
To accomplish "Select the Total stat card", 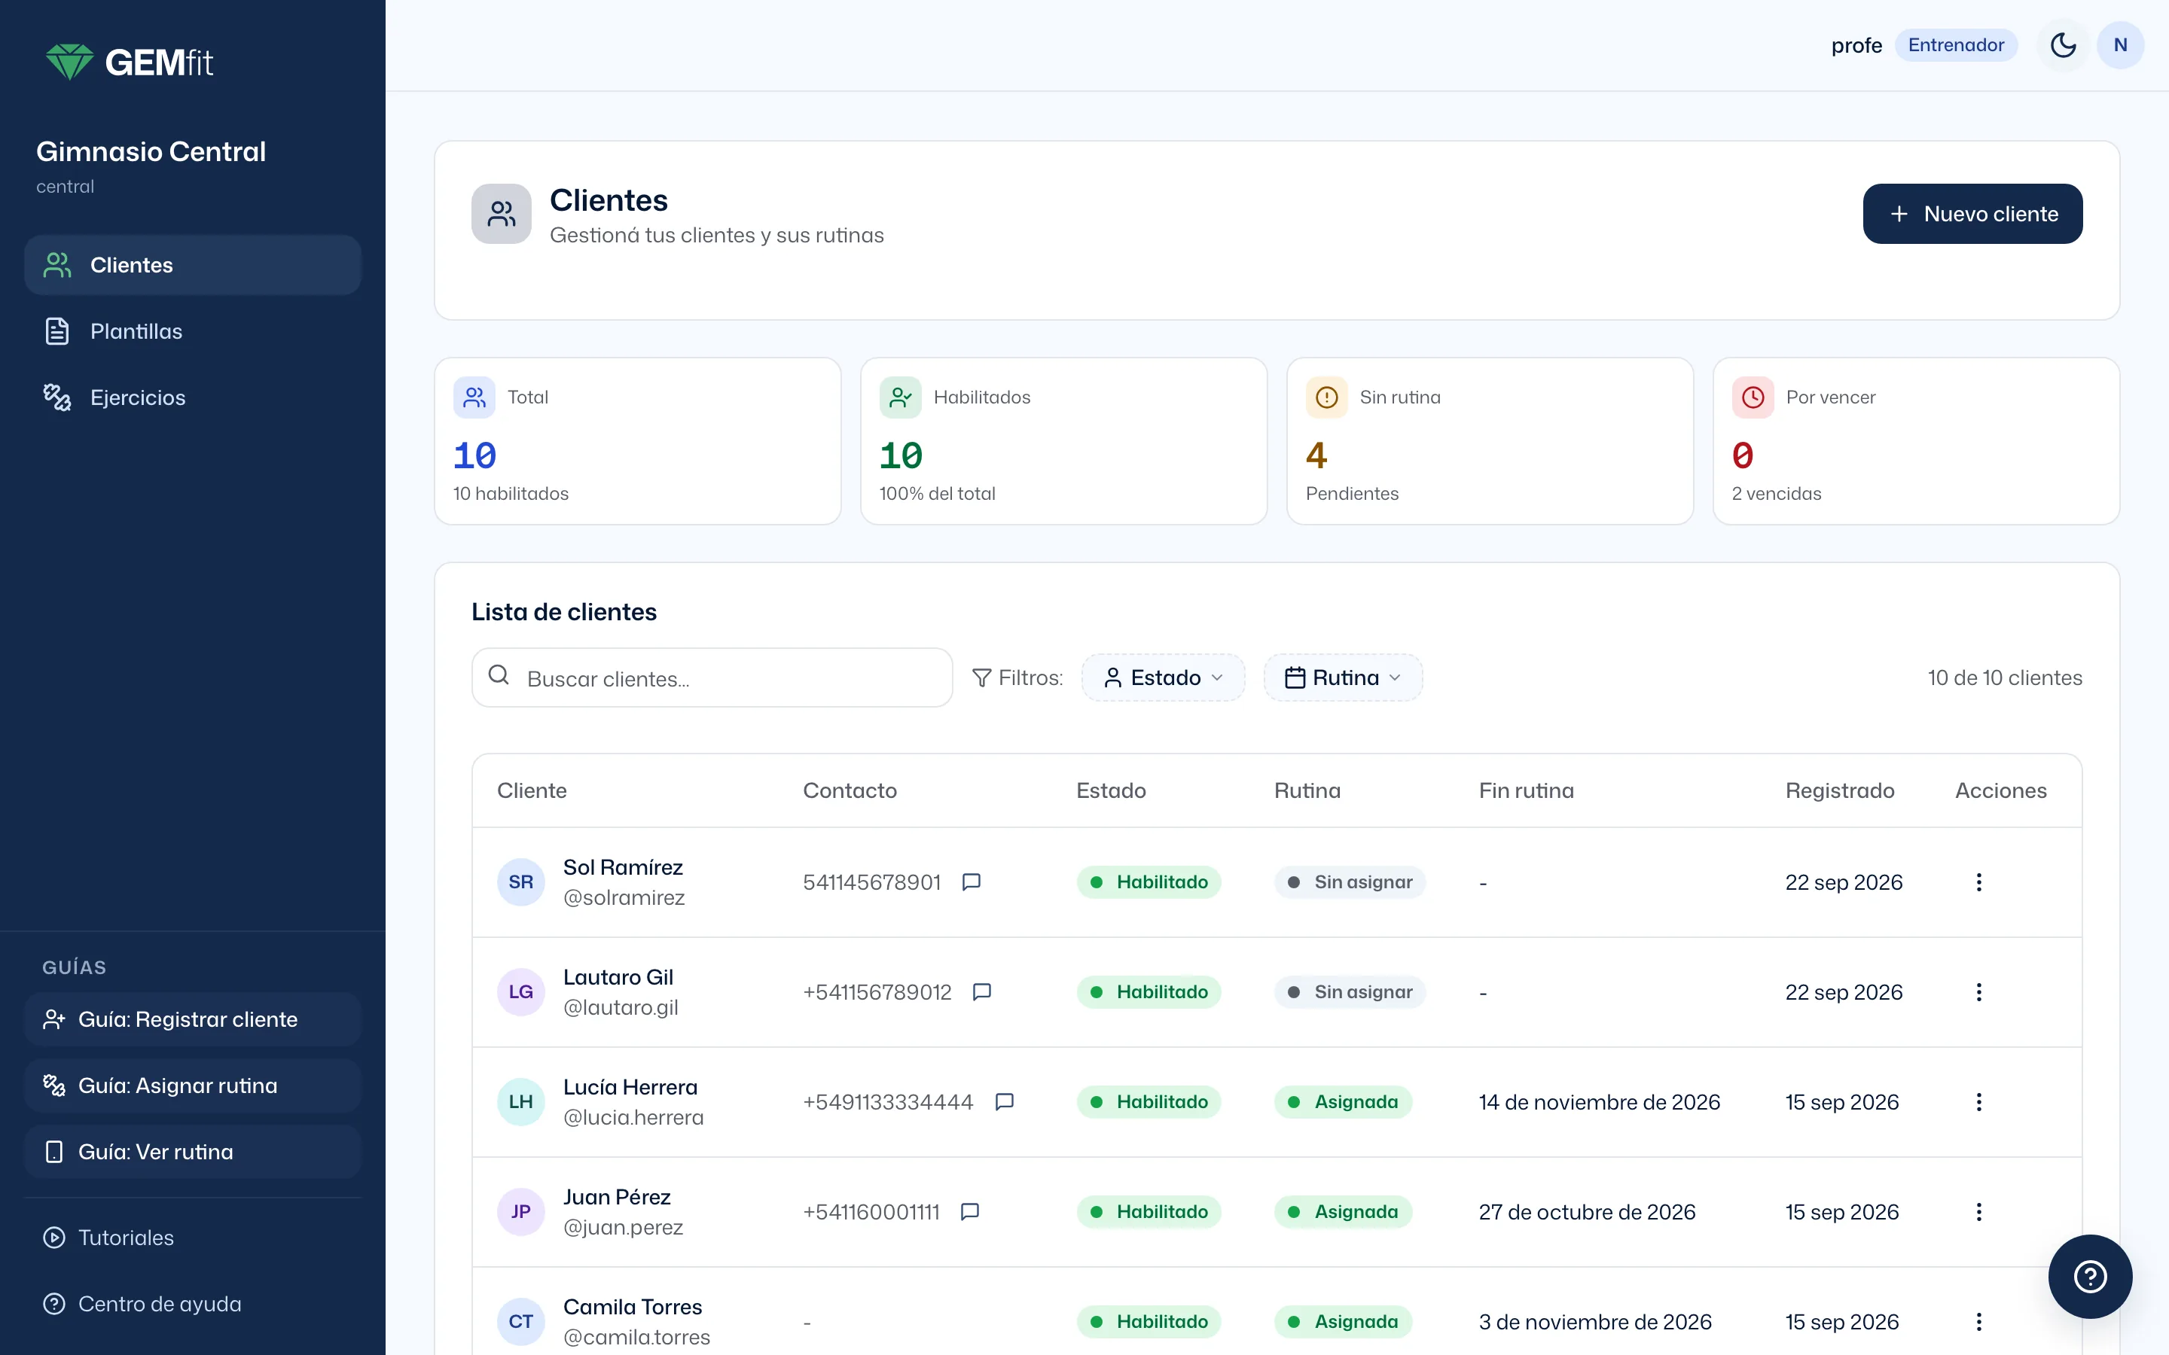I will [x=637, y=441].
